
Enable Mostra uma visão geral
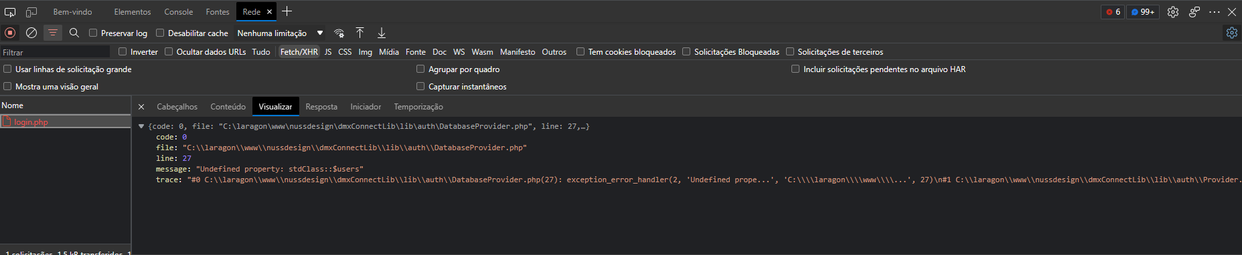[x=7, y=86]
